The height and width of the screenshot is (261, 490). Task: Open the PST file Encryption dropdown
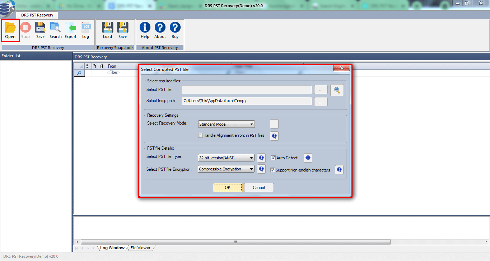pyautogui.click(x=227, y=169)
